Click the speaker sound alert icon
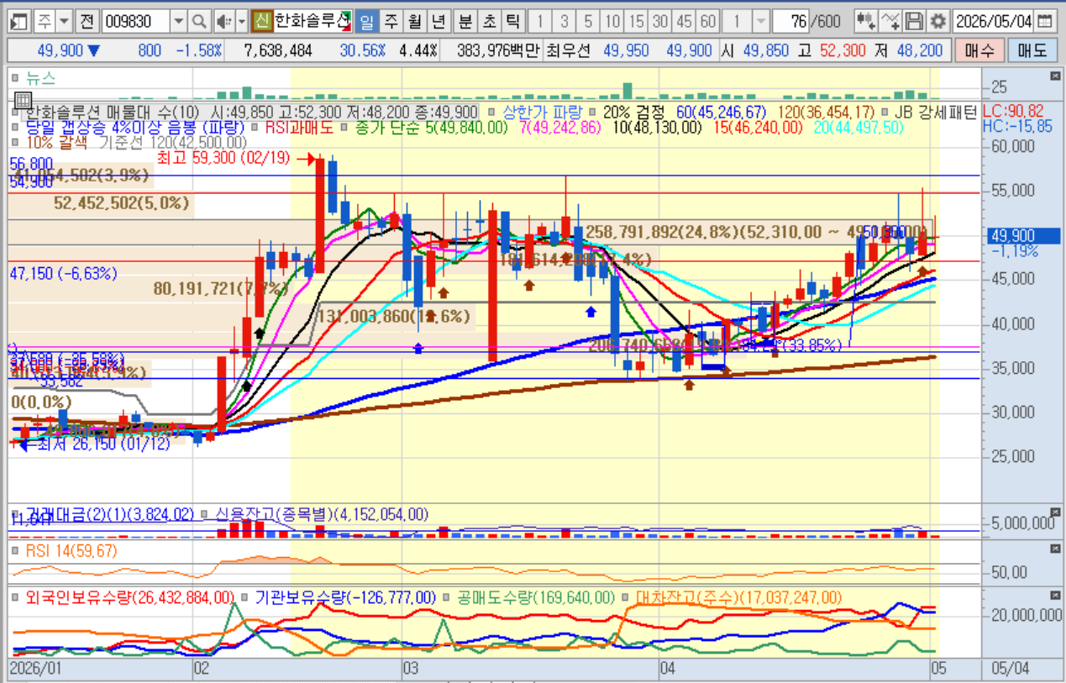The width and height of the screenshot is (1066, 683). 223,21
